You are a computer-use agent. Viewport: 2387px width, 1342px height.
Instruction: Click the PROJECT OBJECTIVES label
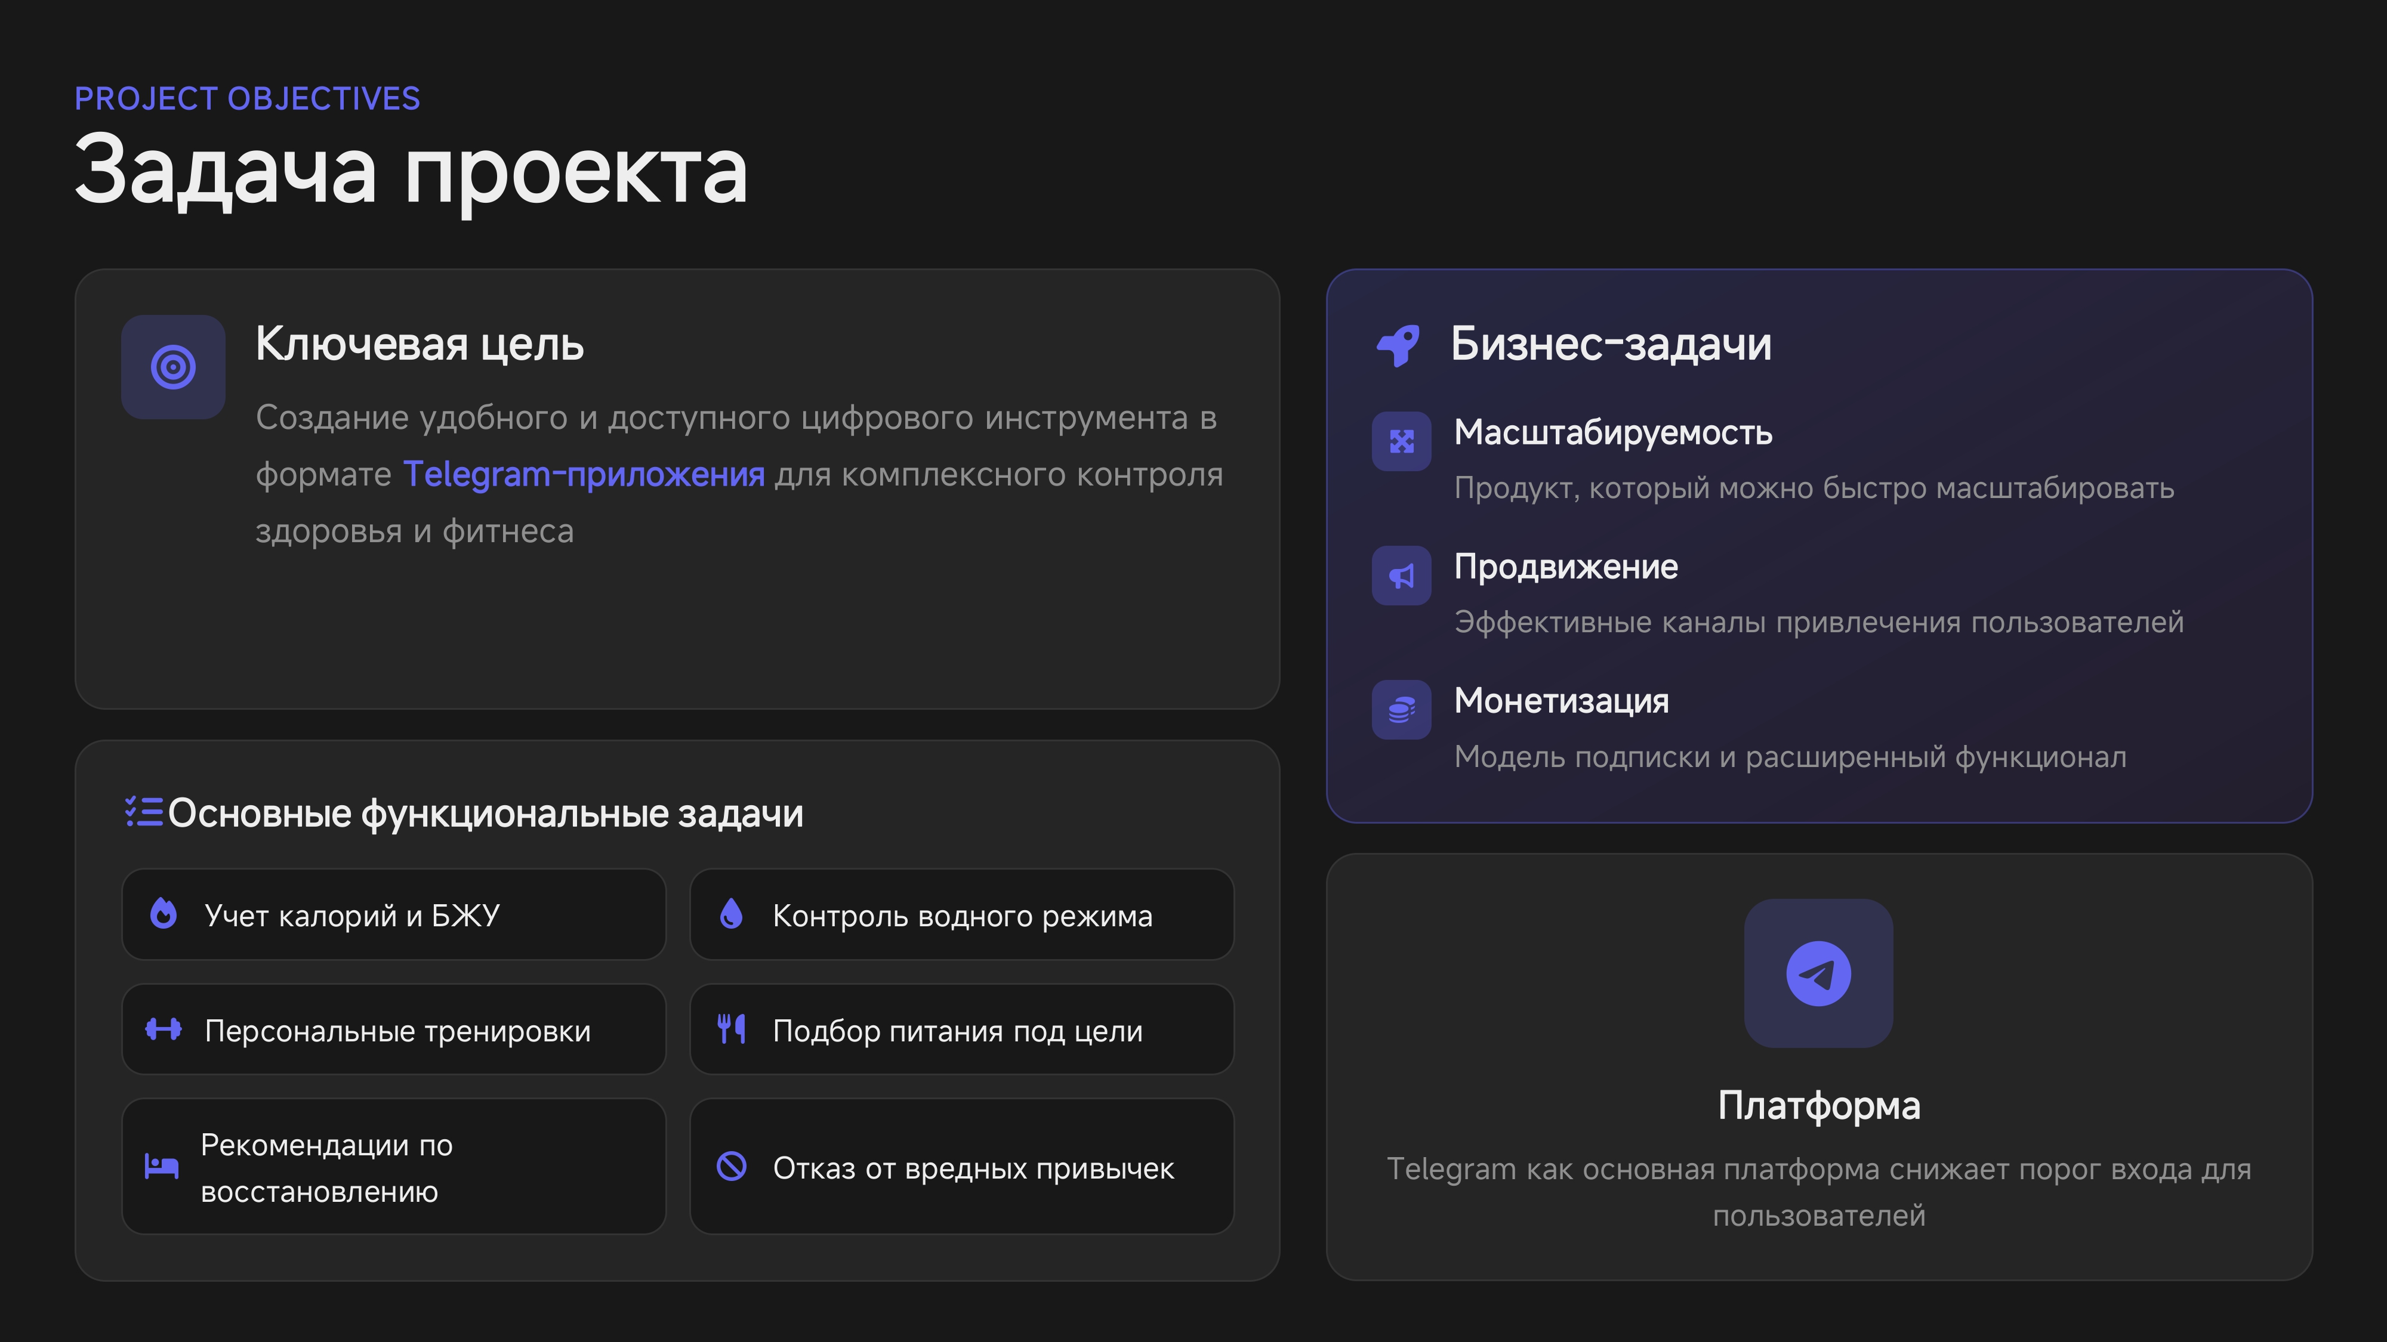248,99
